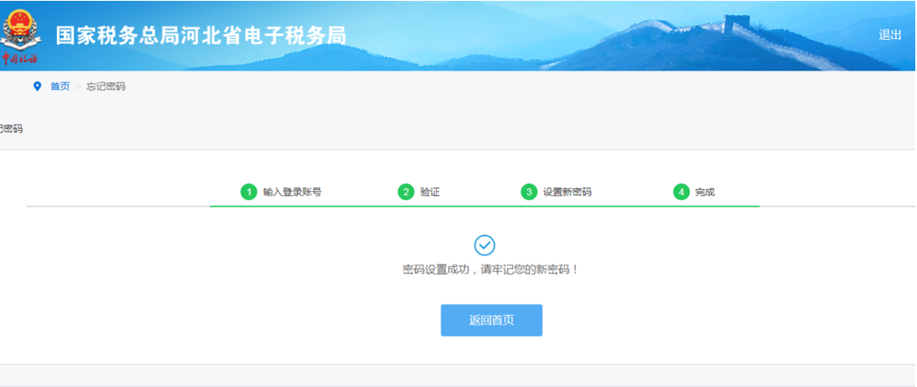Click the 忘记密码 breadcrumb text
This screenshot has width=917, height=387.
click(105, 87)
